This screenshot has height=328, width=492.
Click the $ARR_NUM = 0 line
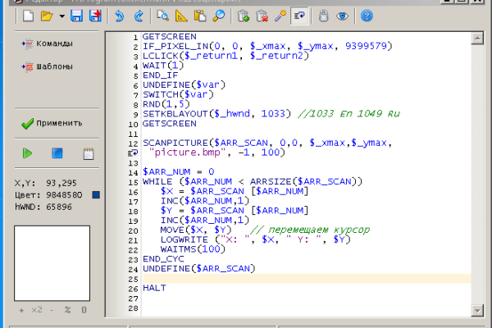(178, 172)
